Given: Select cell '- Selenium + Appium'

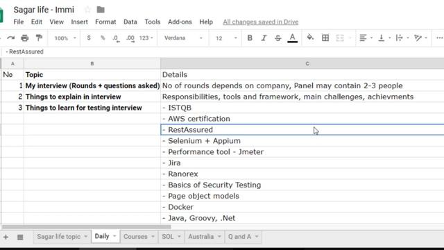Looking at the screenshot, I should coord(302,141).
